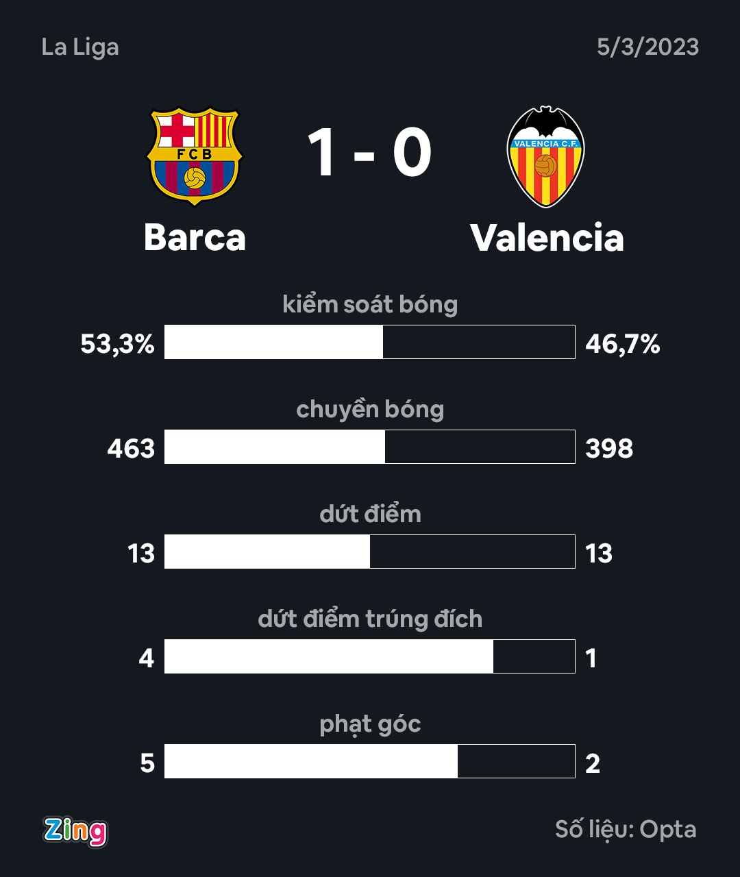Click the kiểm soát bóng possession bar
The image size is (740, 877).
(369, 342)
